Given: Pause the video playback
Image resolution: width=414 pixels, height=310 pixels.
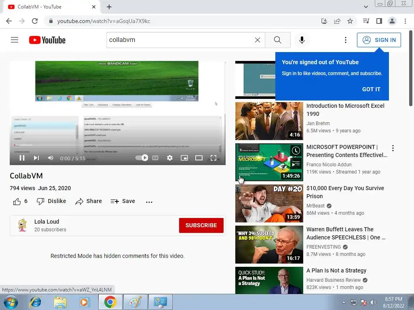Looking at the screenshot, I should click(22, 158).
